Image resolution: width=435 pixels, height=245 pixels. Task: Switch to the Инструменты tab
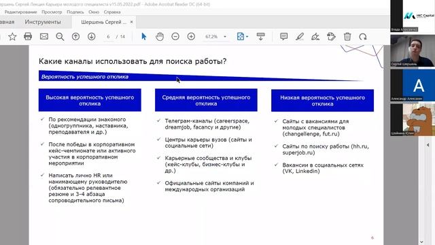[43, 22]
